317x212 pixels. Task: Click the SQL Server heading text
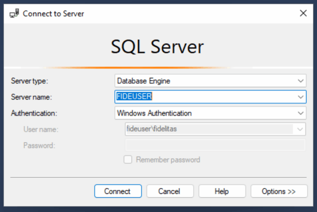click(157, 47)
